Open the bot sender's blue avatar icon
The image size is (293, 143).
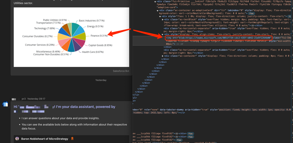(x=5, y=104)
